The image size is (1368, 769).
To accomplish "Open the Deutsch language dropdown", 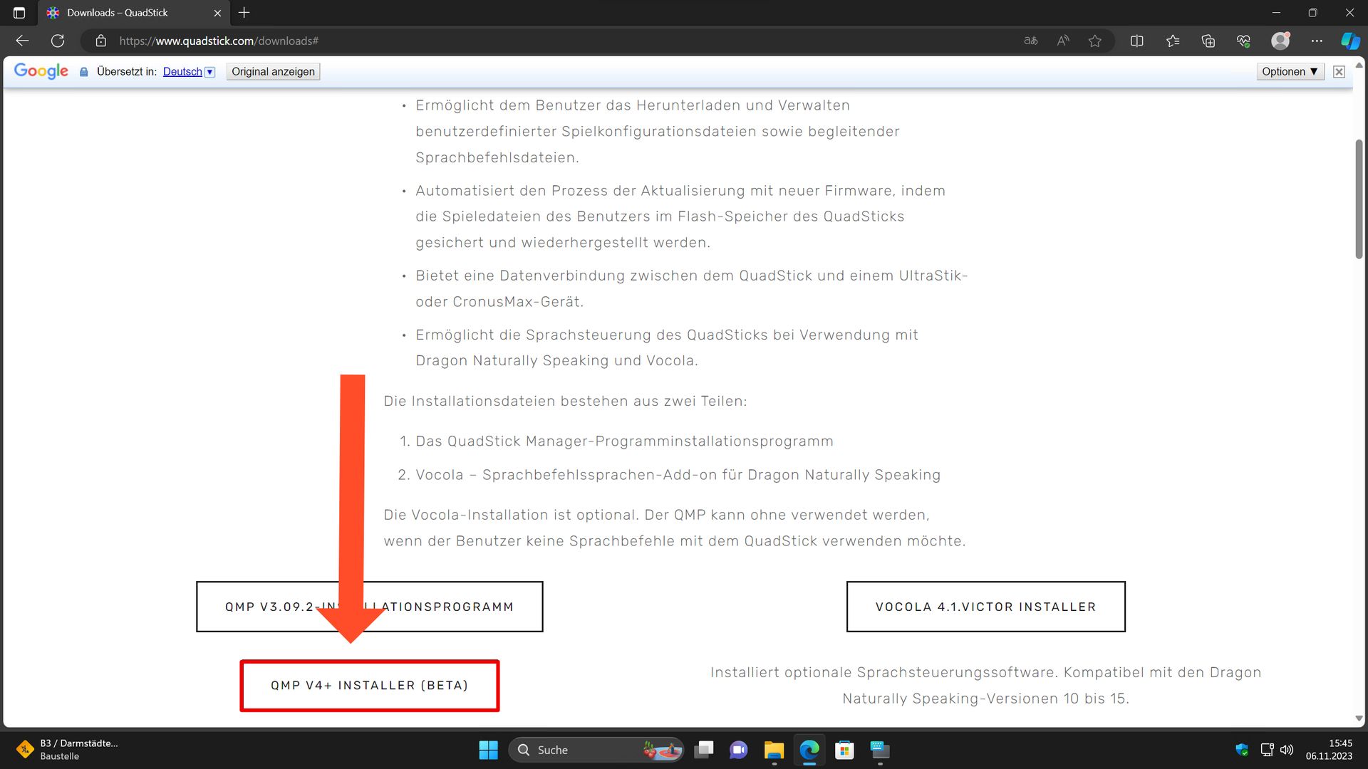I will [x=189, y=71].
